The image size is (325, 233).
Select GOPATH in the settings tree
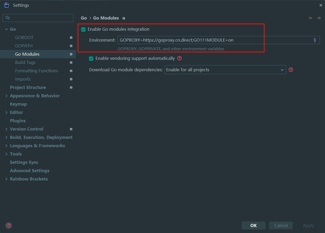point(24,46)
